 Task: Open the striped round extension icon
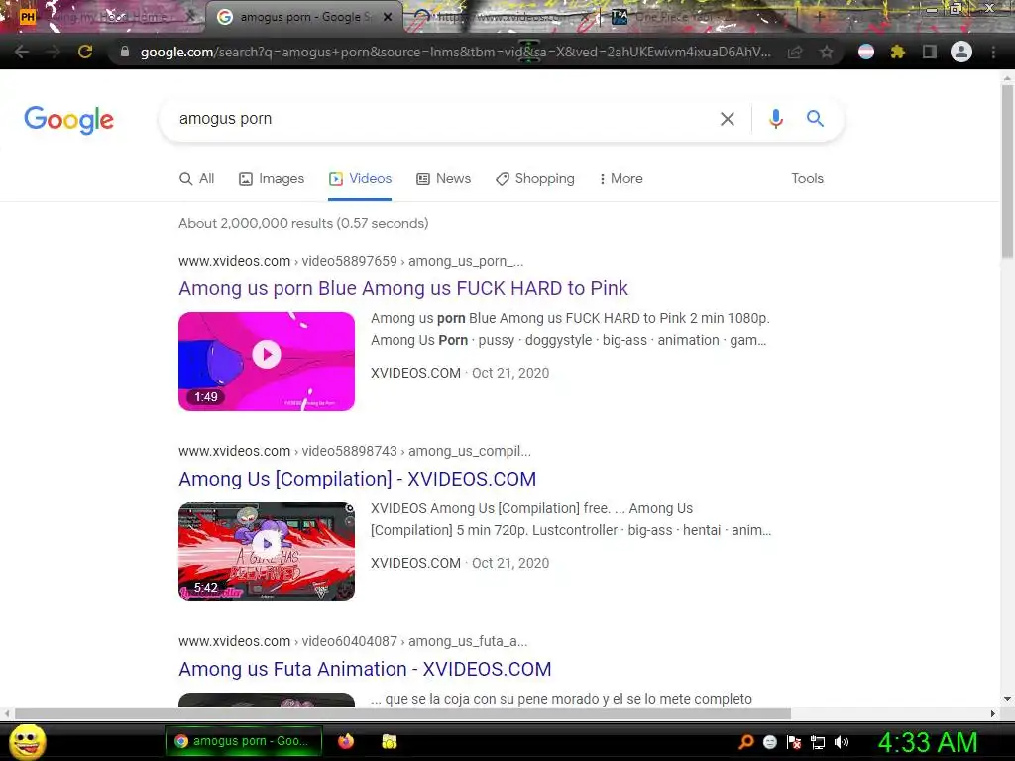click(x=866, y=52)
